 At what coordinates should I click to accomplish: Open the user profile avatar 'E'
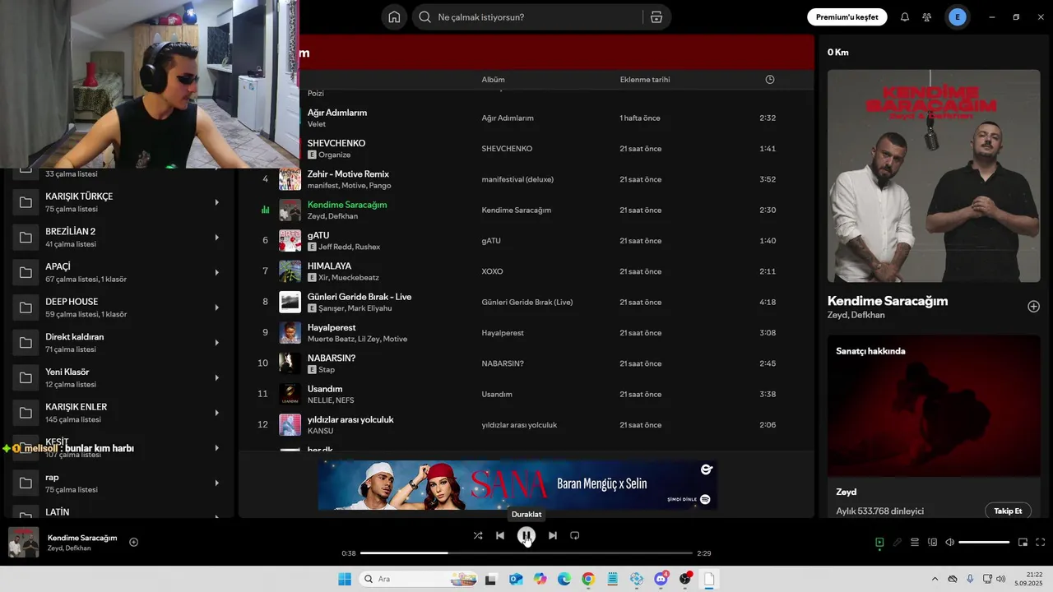point(958,17)
